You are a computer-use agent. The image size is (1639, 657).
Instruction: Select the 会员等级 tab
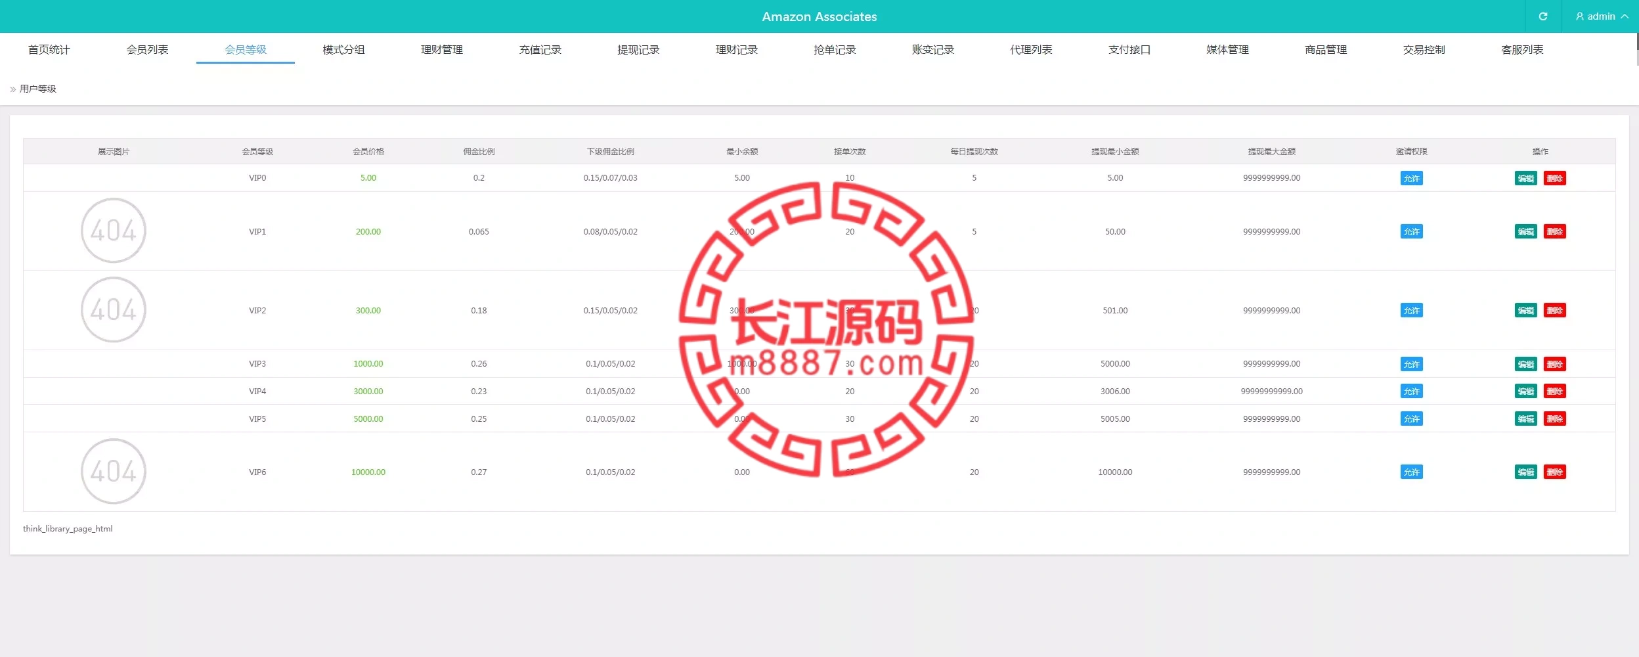[246, 50]
